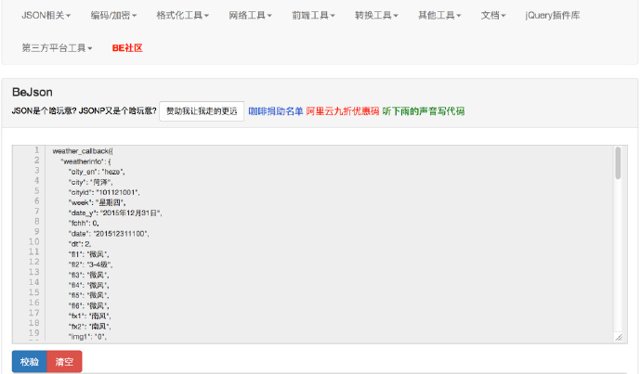Open the 阿里云九折优惠码 link
This screenshot has width=641, height=374.
pyautogui.click(x=343, y=111)
